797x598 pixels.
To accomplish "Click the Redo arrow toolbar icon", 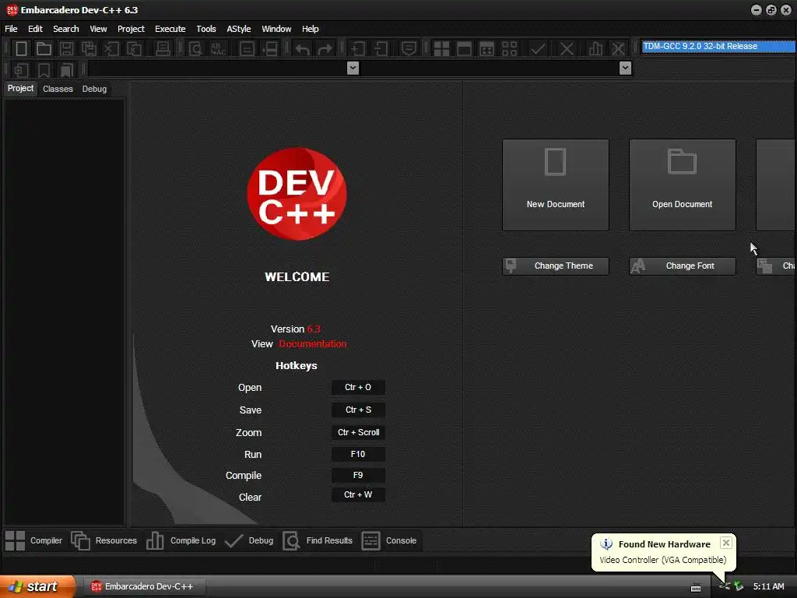I will [x=325, y=49].
